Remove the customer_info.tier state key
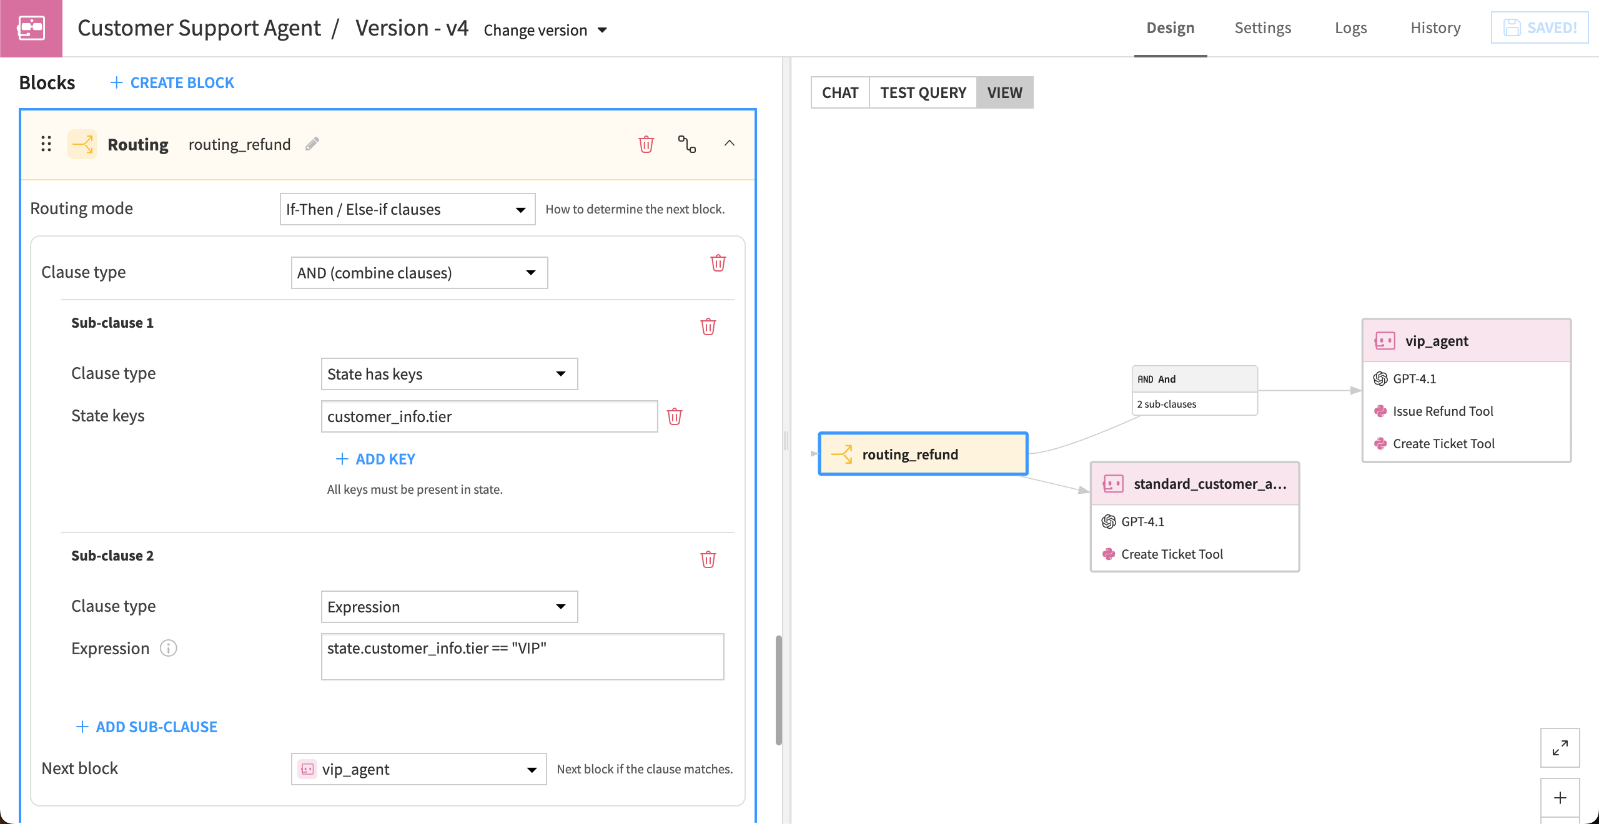Image resolution: width=1599 pixels, height=824 pixels. pyautogui.click(x=675, y=416)
